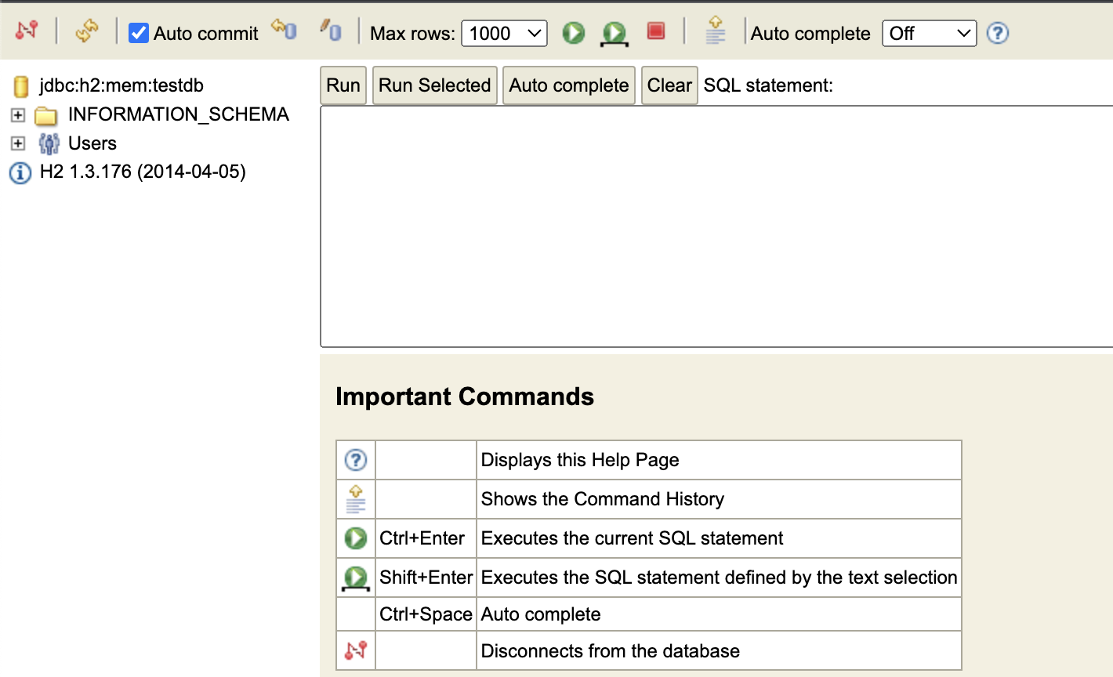This screenshot has width=1113, height=677.
Task: Click the H2 1.3.176 version text
Action: coord(143,172)
